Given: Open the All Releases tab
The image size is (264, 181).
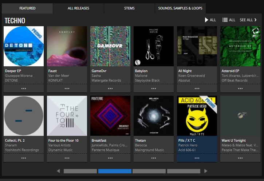Looking at the screenshot, I should [x=78, y=8].
